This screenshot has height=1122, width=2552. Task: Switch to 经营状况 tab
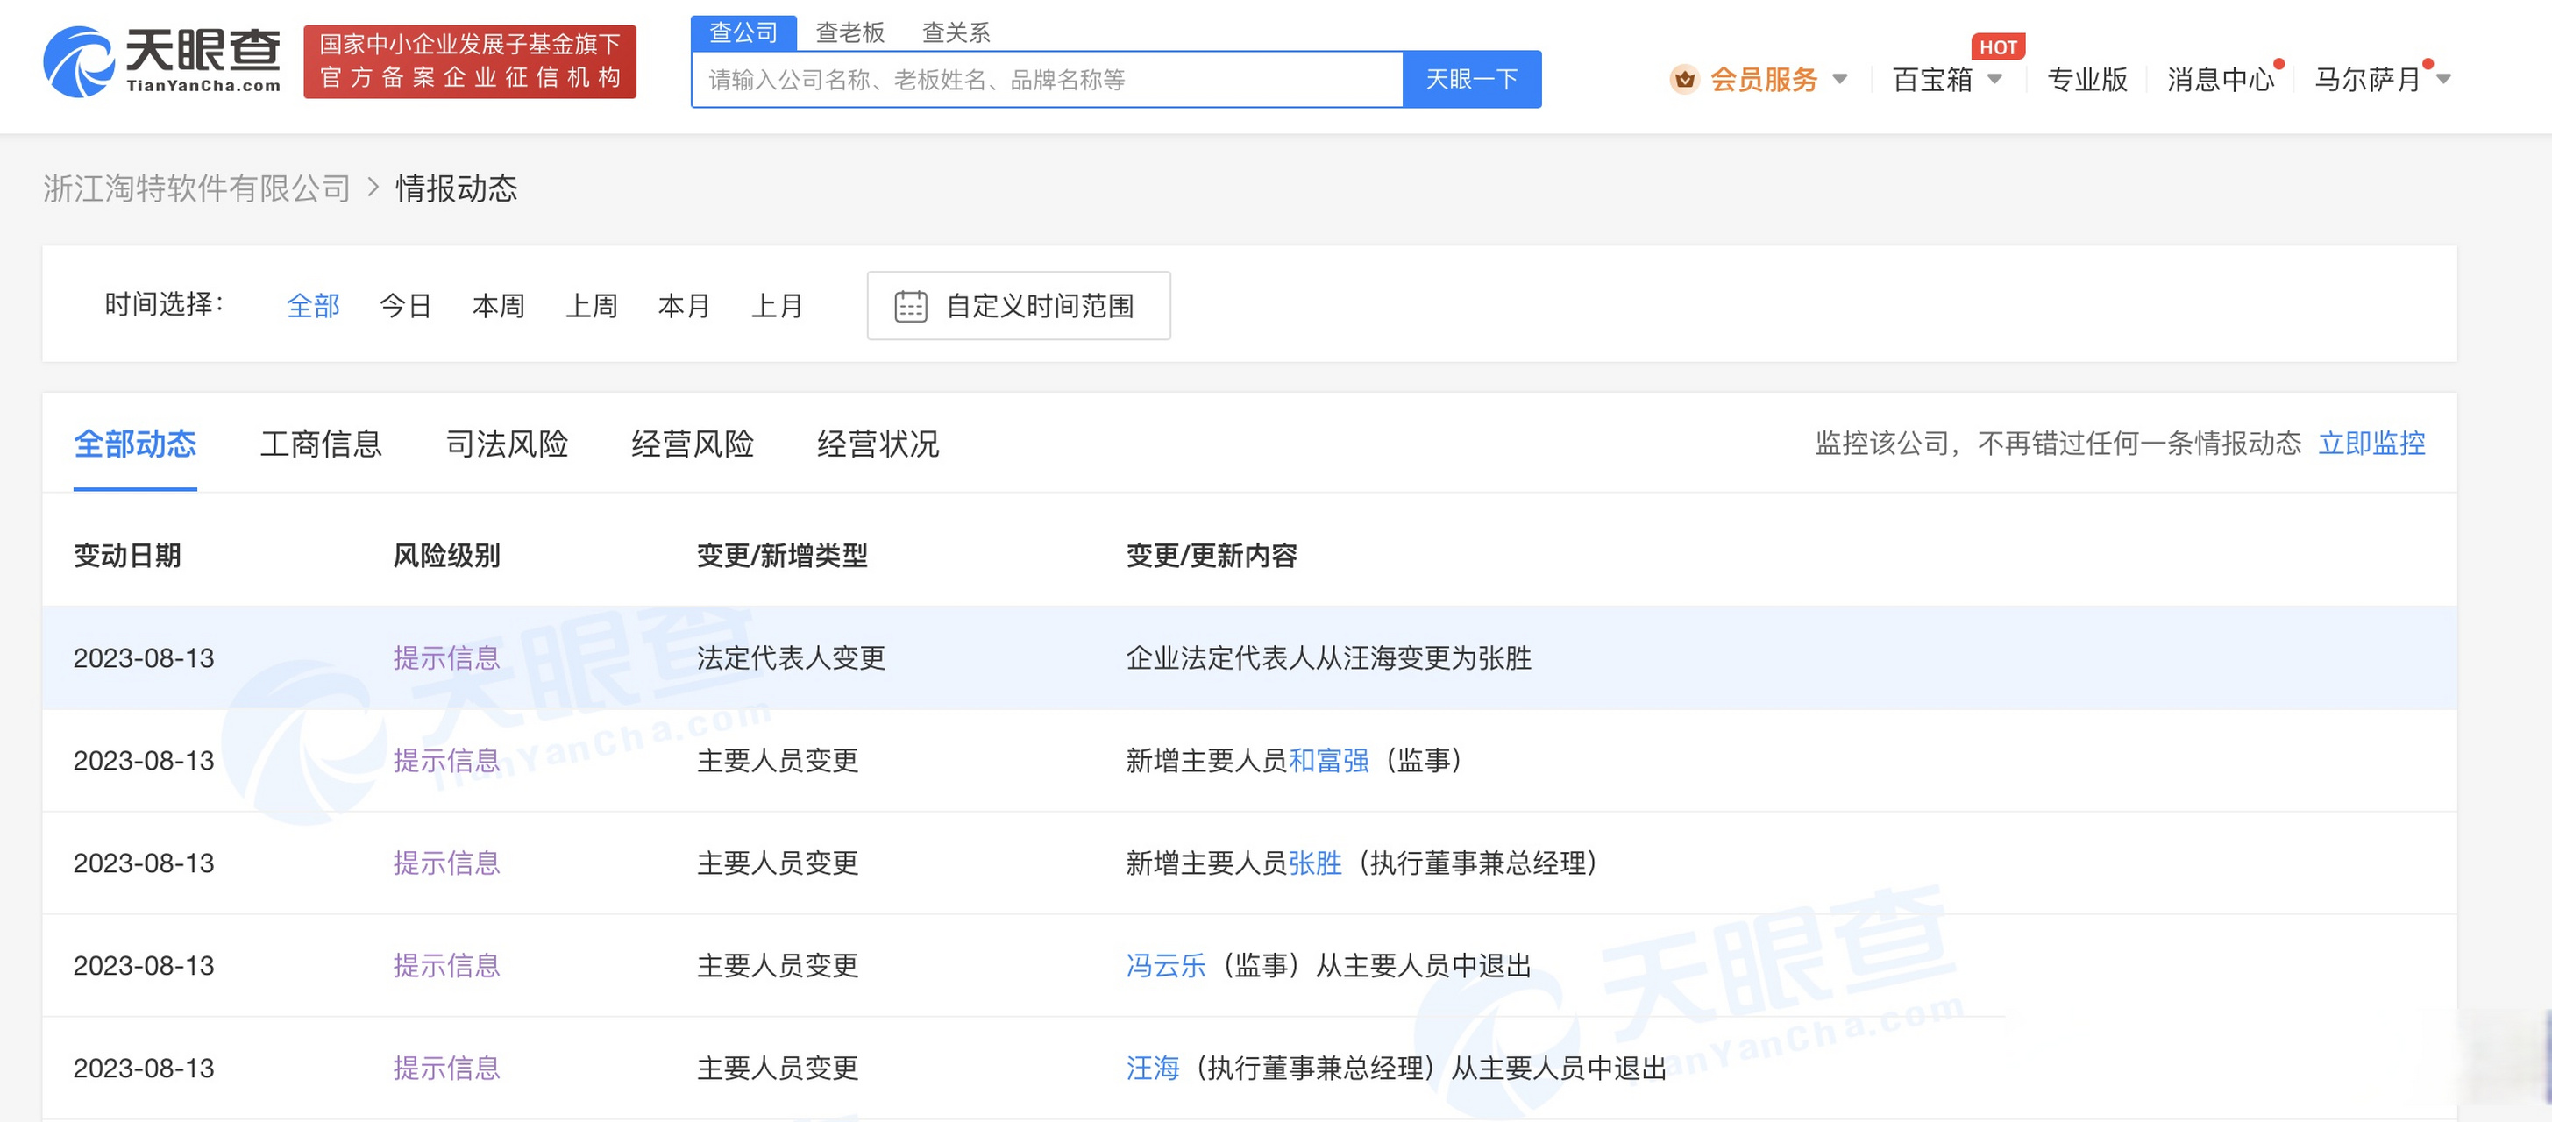(x=878, y=444)
